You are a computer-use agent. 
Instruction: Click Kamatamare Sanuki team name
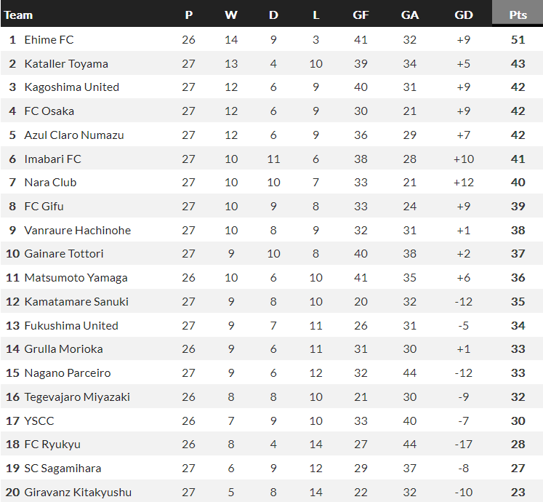(x=76, y=301)
